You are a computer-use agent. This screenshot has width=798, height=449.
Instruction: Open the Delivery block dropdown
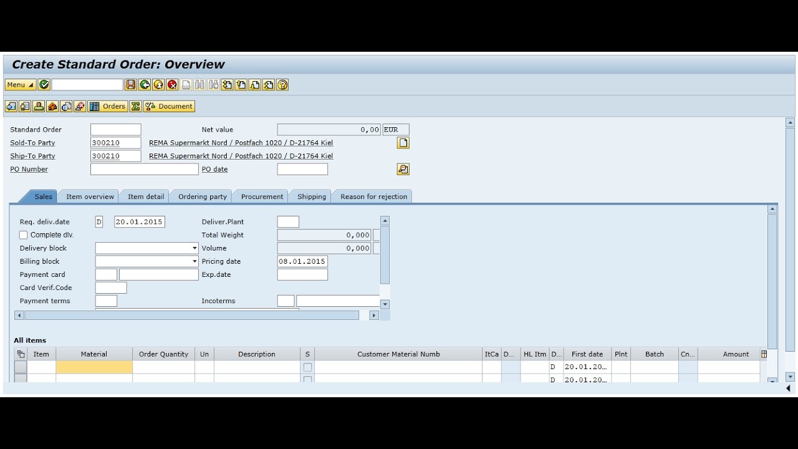coord(195,248)
